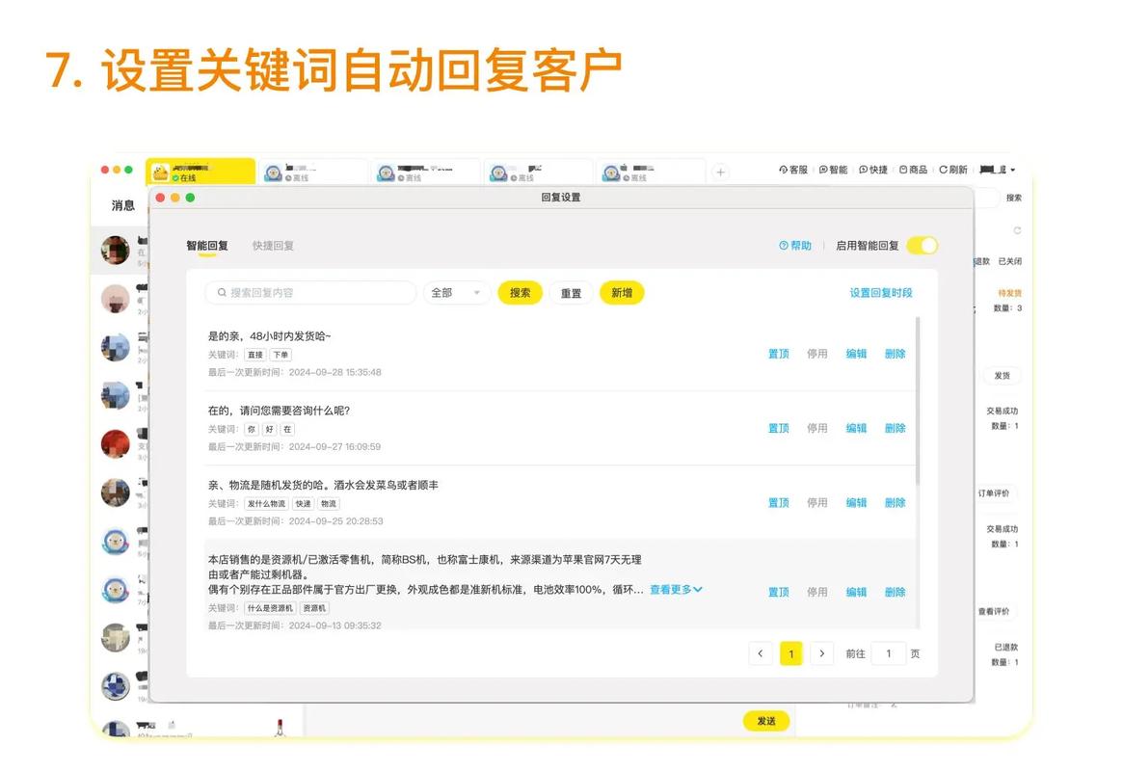Open the 全部 filter dropdown
Screen dimensions: 1123x771
tap(454, 292)
